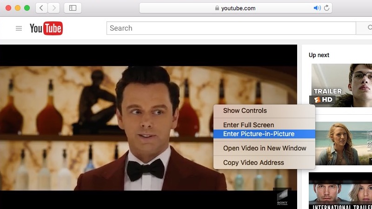Click the YouTube logo to go home
This screenshot has height=209, width=372.
(46, 28)
